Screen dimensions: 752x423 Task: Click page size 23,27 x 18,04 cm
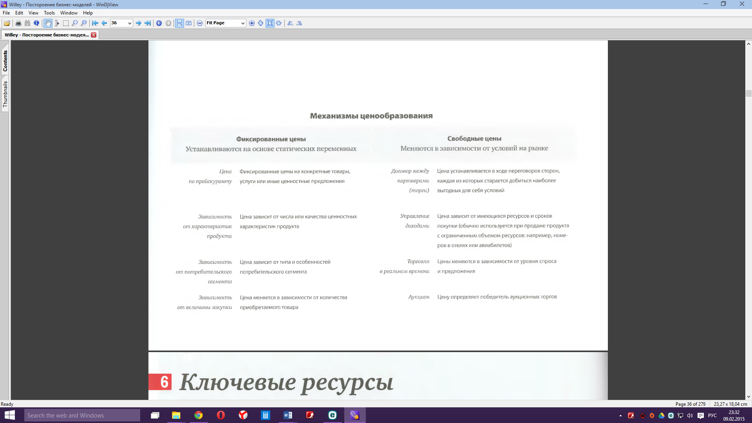[730, 404]
